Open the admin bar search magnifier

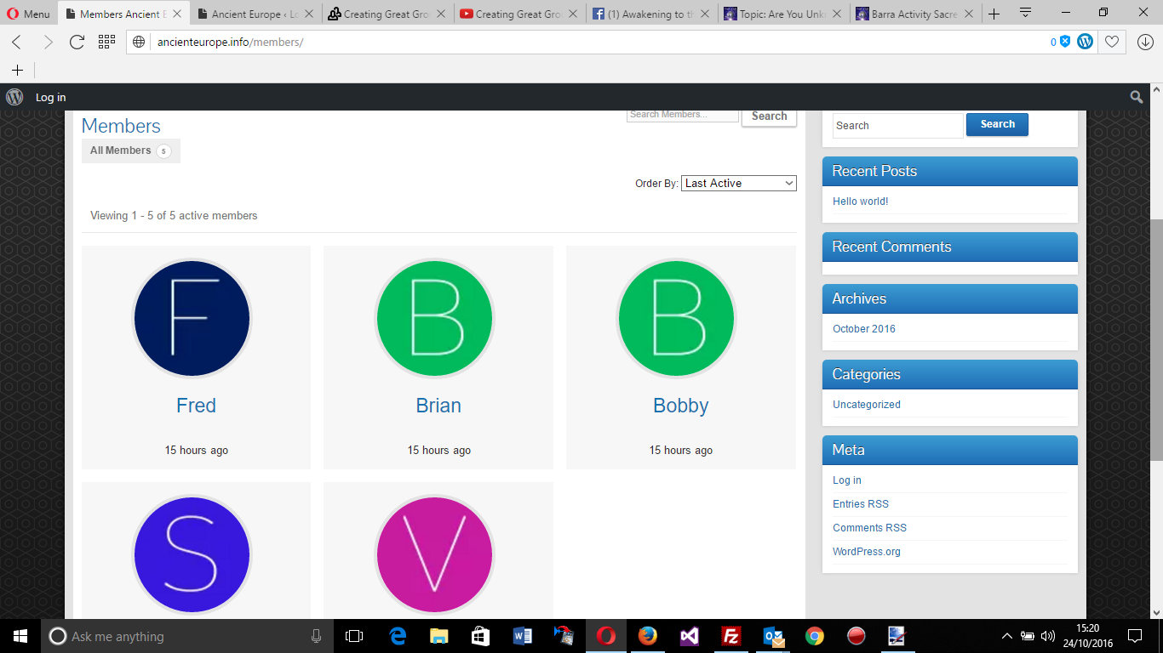[x=1136, y=97]
